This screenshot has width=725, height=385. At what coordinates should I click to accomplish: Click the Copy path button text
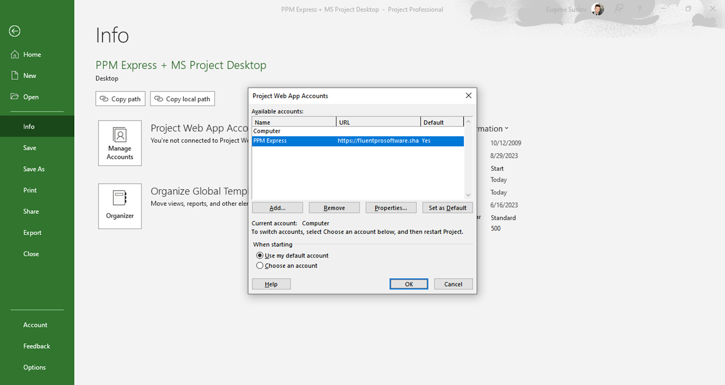click(126, 99)
